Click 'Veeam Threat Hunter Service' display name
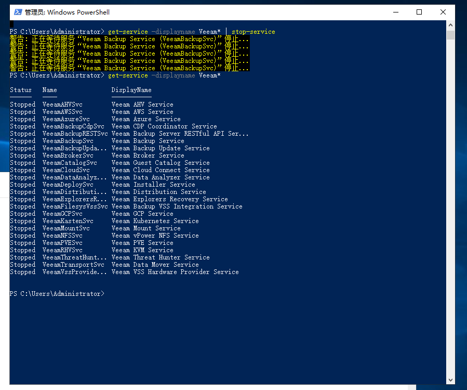This screenshot has width=467, height=390. coord(161,257)
